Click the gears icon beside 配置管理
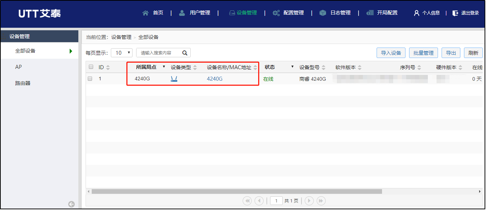486x210 pixels. coord(276,13)
